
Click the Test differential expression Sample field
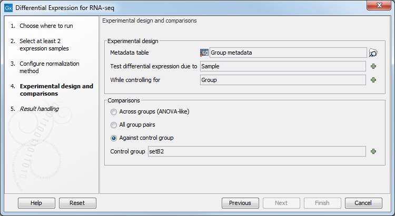click(x=283, y=66)
